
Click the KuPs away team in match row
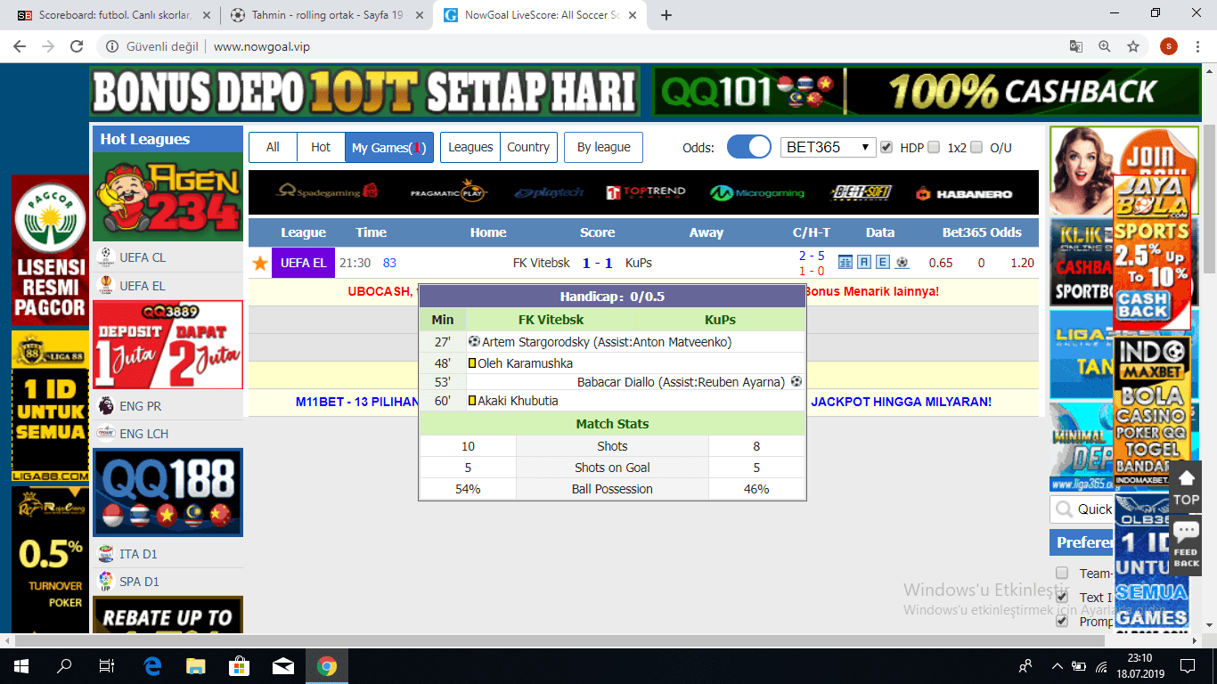[639, 263]
